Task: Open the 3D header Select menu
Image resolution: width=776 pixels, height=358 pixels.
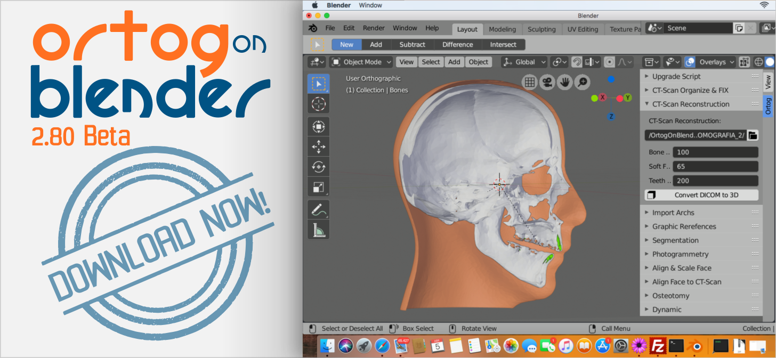Action: [x=431, y=62]
